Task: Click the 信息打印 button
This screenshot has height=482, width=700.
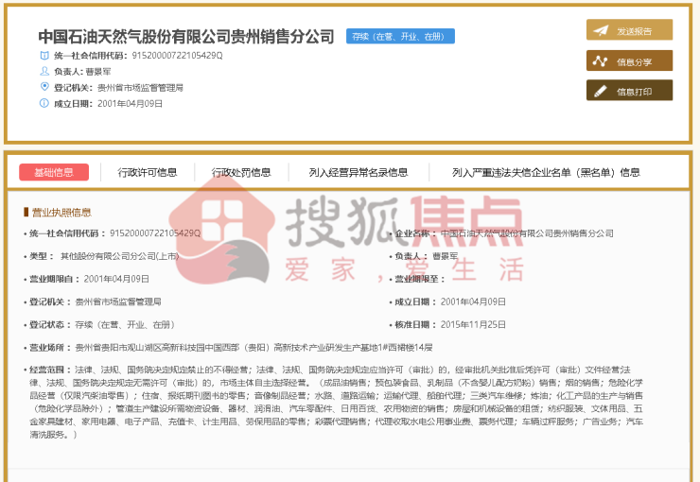Action: click(629, 91)
